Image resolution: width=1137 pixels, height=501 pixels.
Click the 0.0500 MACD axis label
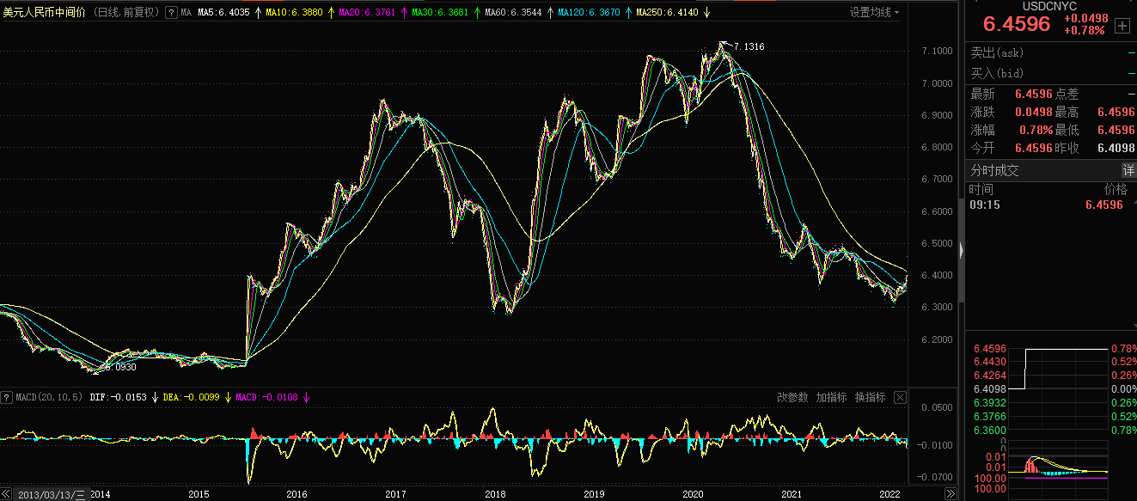click(x=936, y=408)
